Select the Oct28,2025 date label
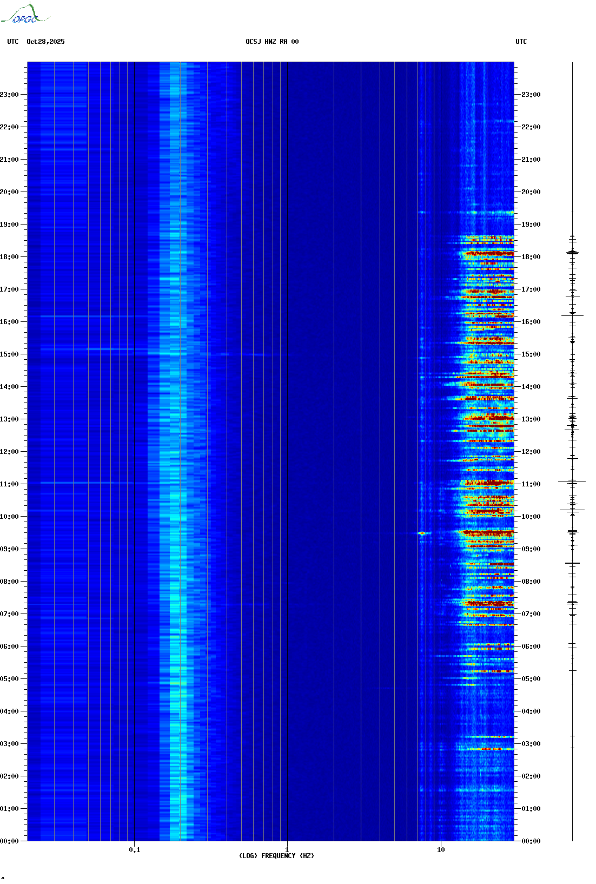This screenshot has width=596, height=884. [45, 42]
